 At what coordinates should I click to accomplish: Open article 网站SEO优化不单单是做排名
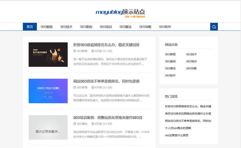click(106, 81)
